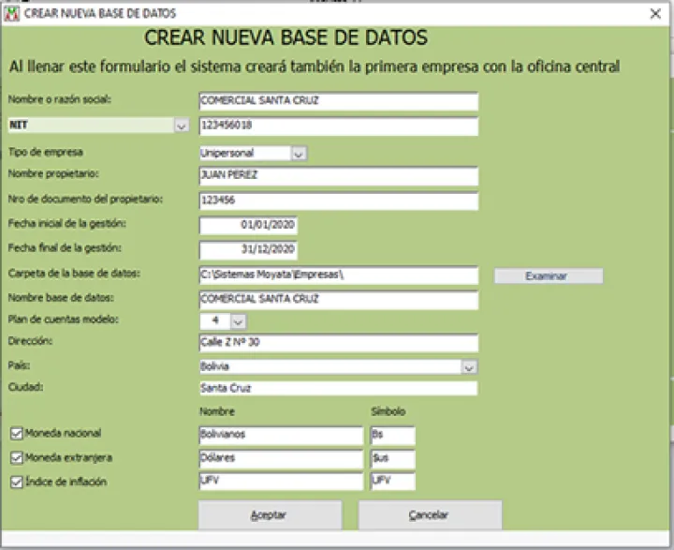The image size is (674, 550).
Task: Click the Fecha final de la gestión field
Action: click(x=248, y=249)
